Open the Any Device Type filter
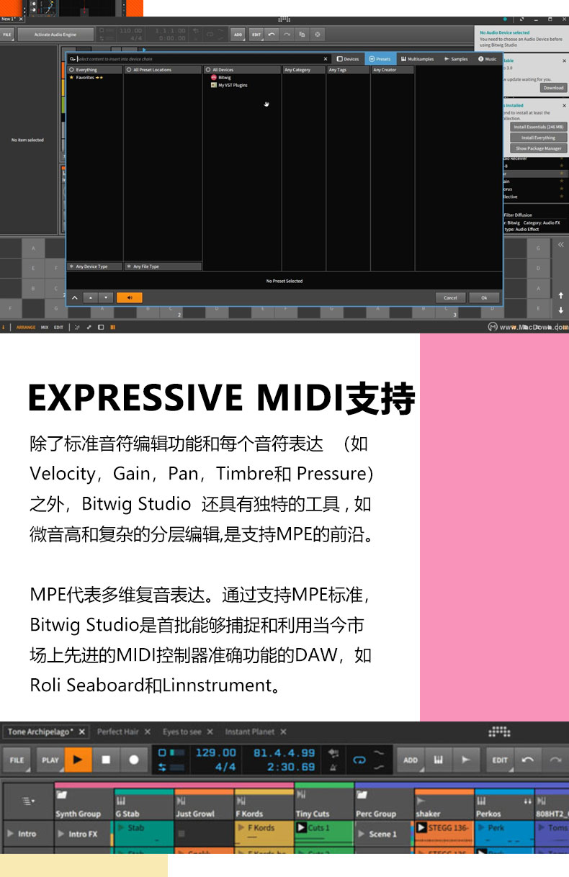The height and width of the screenshot is (877, 569). coord(94,266)
